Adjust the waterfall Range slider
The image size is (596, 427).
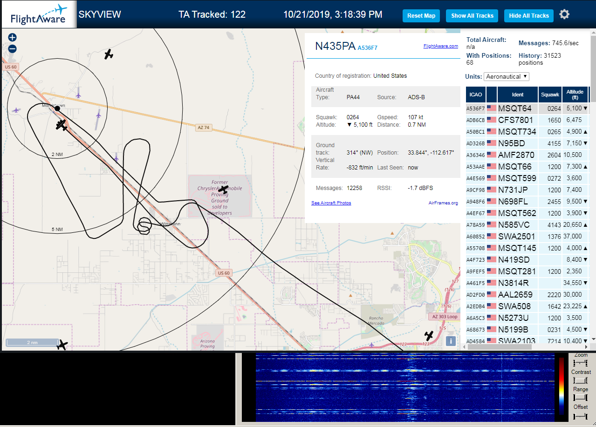click(581, 397)
